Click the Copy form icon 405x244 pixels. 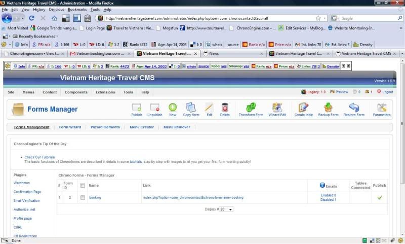pyautogui.click(x=191, y=107)
